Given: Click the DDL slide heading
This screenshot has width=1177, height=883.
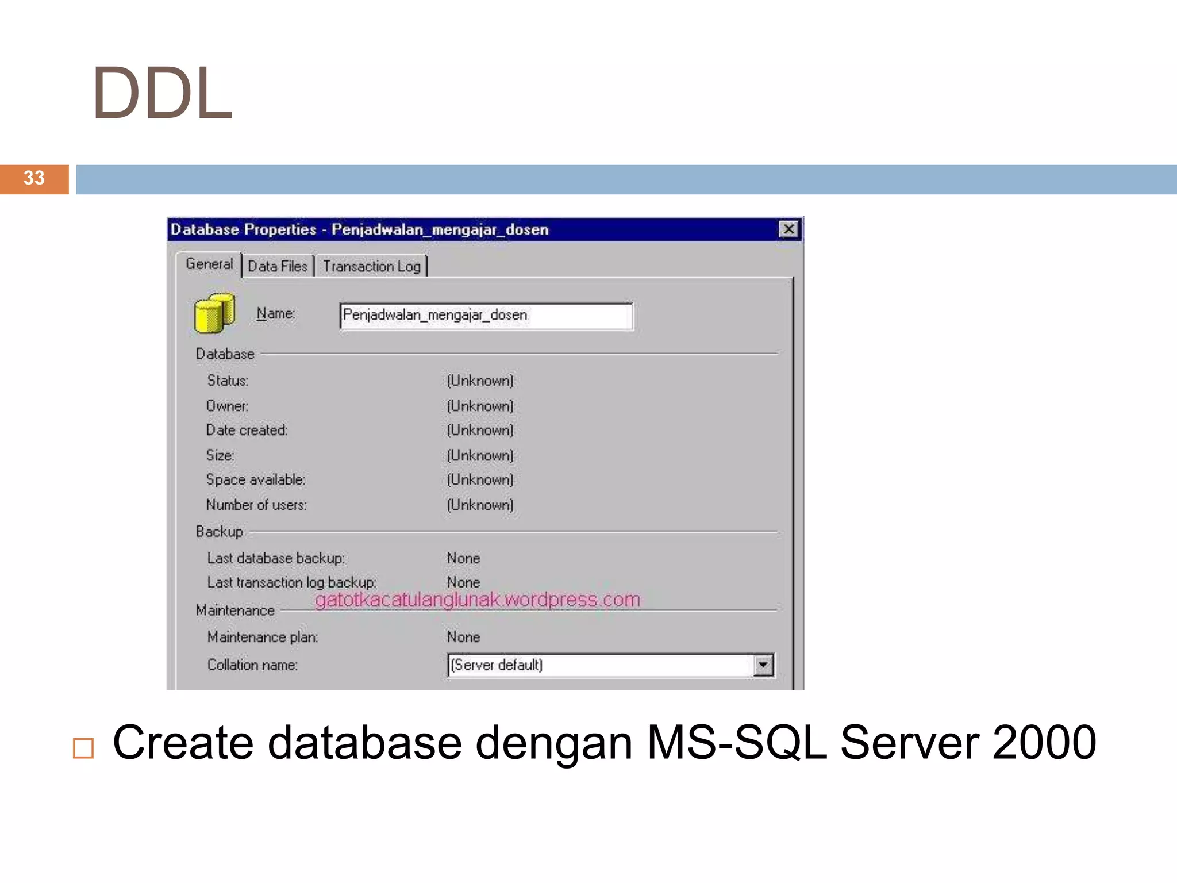Looking at the screenshot, I should point(163,93).
